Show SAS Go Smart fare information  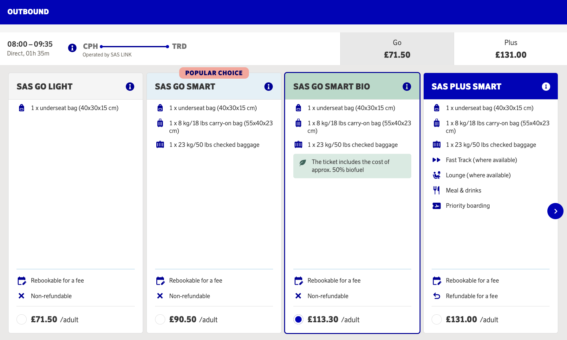(269, 87)
